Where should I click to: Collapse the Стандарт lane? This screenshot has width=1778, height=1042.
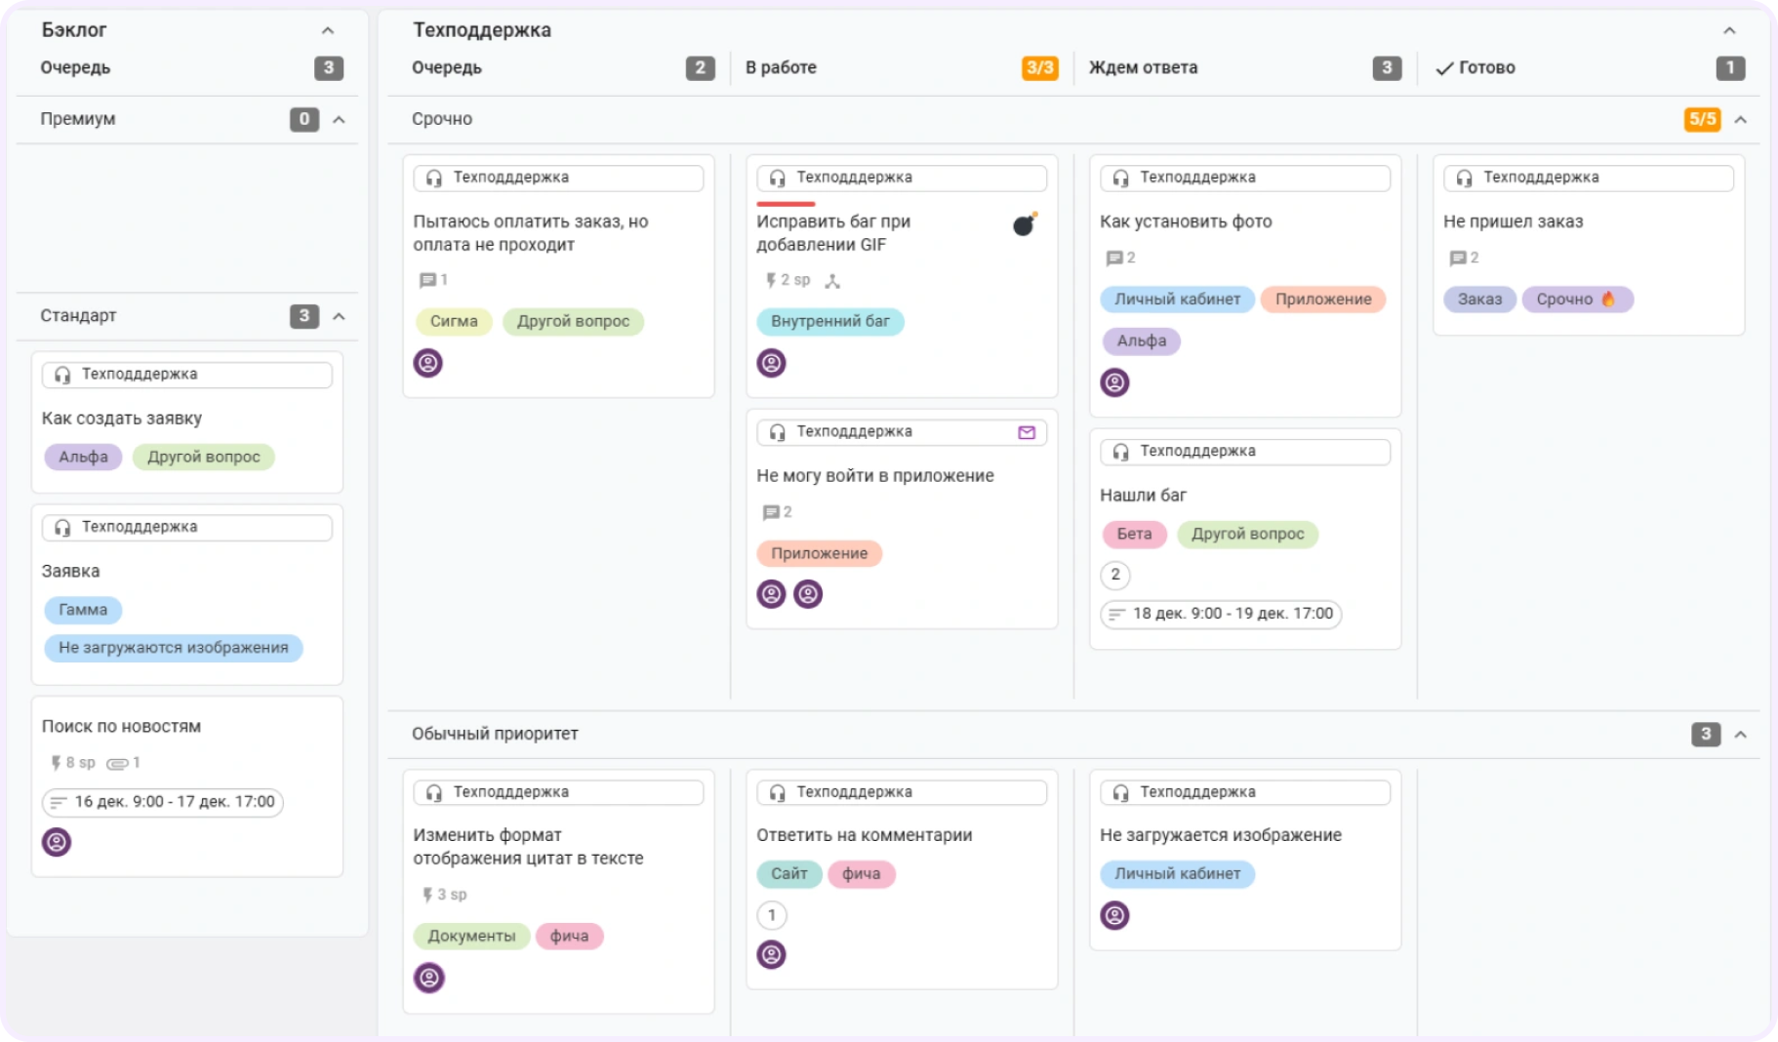pos(340,316)
